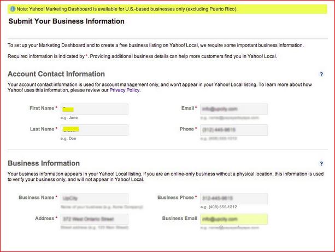
Task: Click the 'Business Email' label
Action: point(180,219)
